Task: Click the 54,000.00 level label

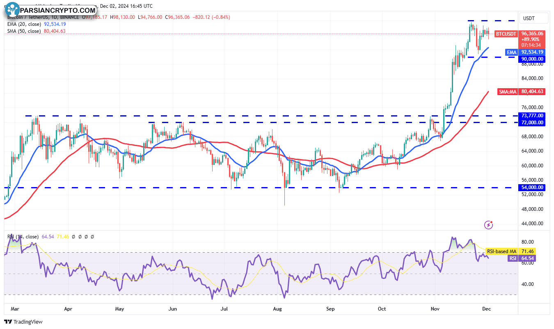Action: pyautogui.click(x=532, y=187)
